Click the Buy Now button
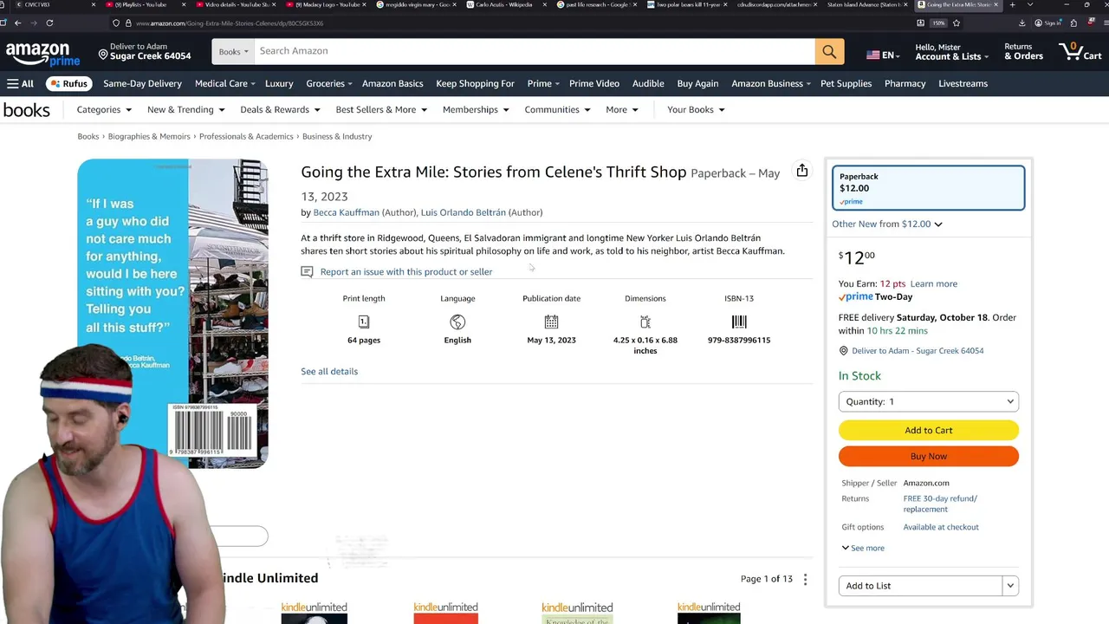Screen dimensions: 1109x624 929,456
